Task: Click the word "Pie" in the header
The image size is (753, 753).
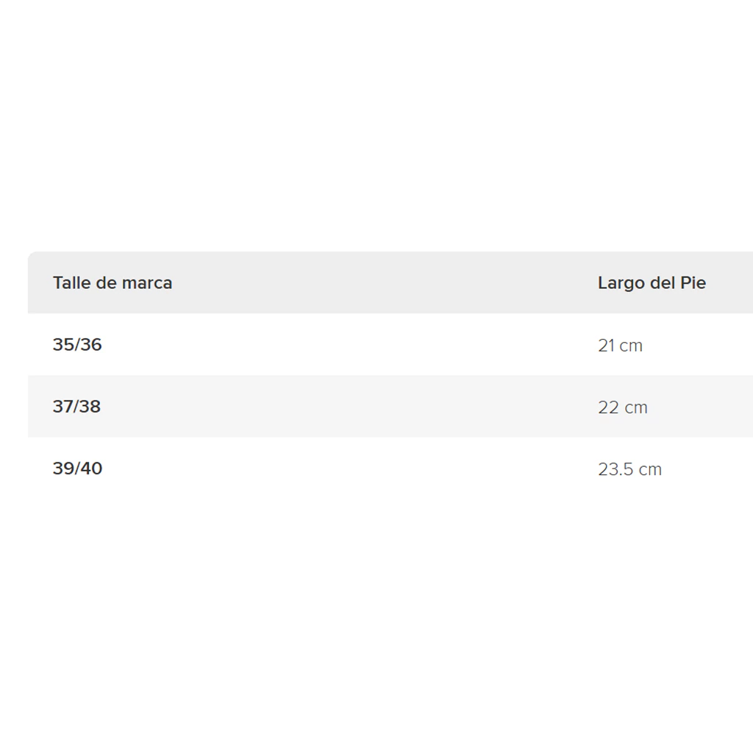Action: 693,283
